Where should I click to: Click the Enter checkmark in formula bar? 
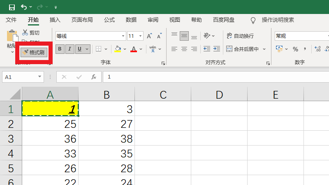click(79, 77)
